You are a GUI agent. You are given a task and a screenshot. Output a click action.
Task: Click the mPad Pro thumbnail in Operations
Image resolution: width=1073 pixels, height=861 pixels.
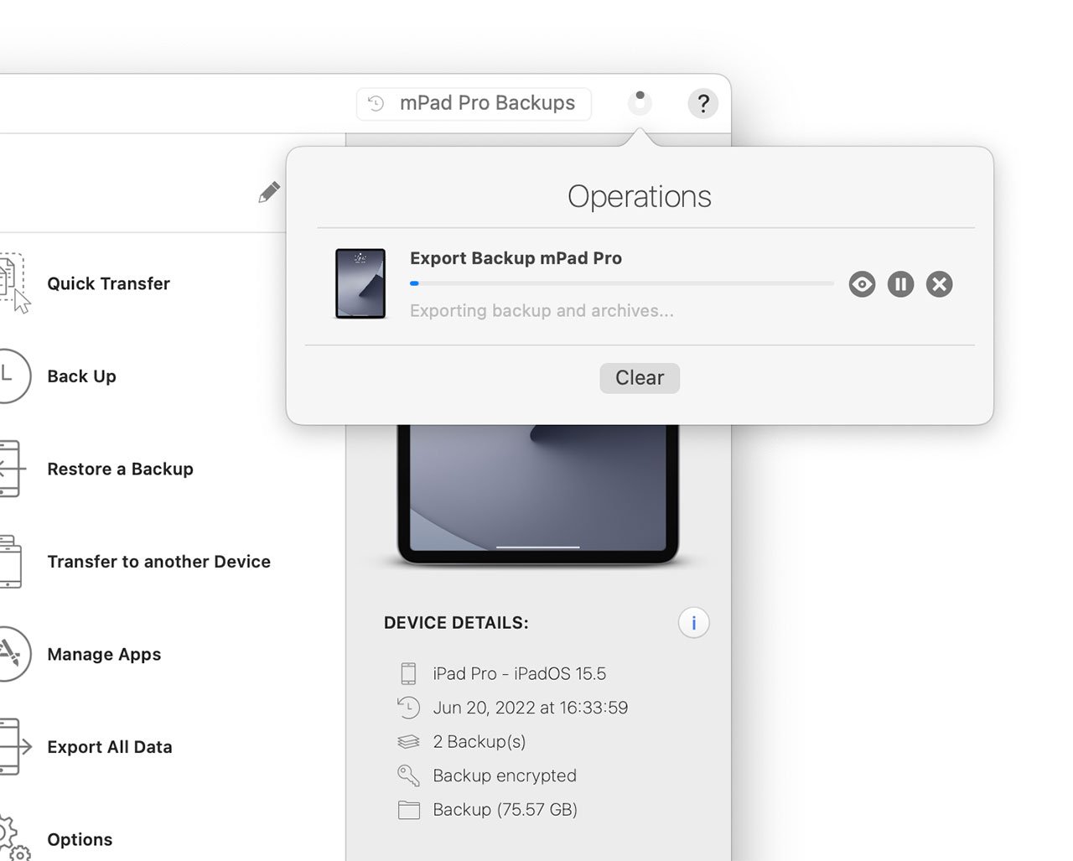360,283
